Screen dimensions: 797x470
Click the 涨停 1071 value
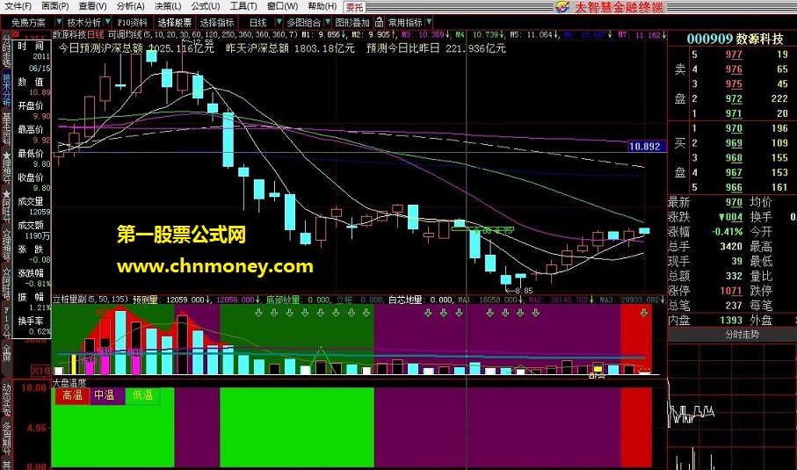731,291
